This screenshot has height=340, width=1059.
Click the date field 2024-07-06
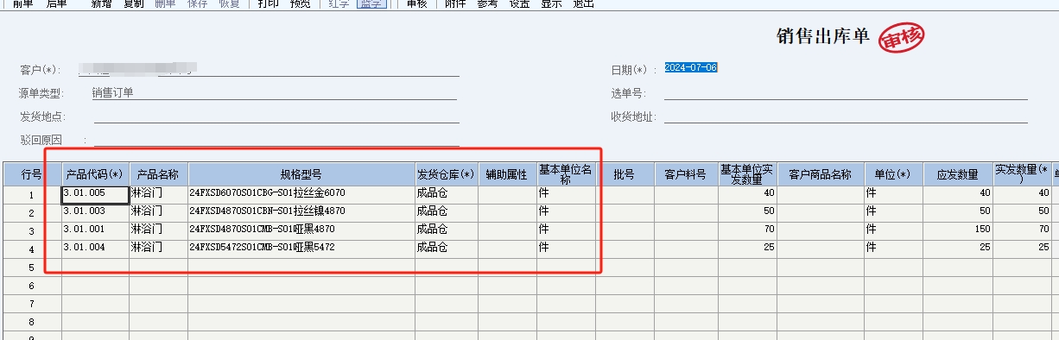point(690,68)
